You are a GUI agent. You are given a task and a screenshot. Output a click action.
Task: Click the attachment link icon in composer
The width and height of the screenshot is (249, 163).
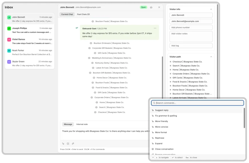(x=73, y=144)
